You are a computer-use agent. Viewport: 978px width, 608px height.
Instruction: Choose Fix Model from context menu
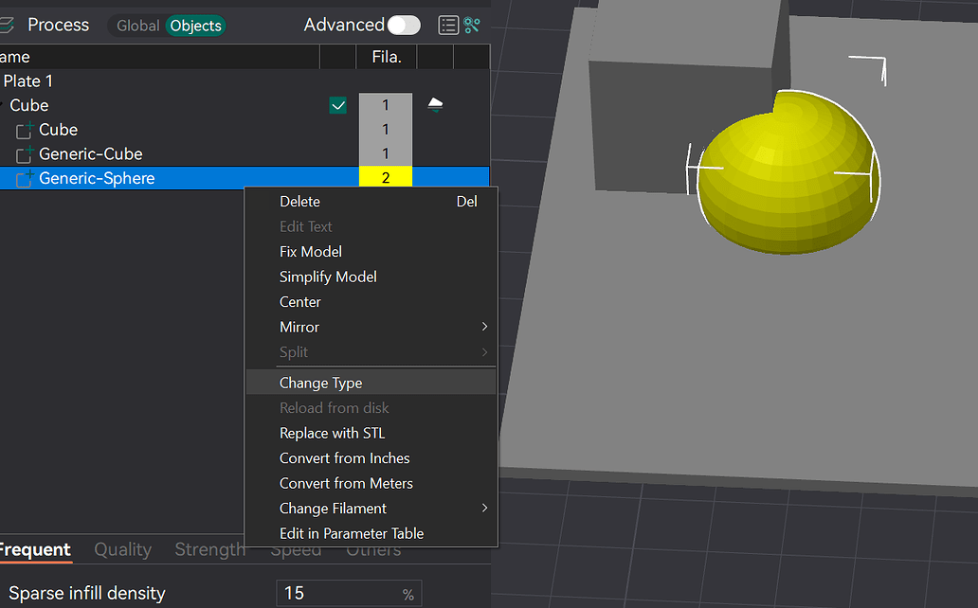coord(371,251)
